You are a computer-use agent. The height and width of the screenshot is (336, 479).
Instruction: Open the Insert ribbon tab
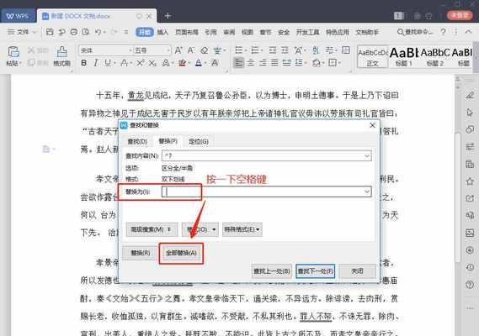[x=162, y=32]
